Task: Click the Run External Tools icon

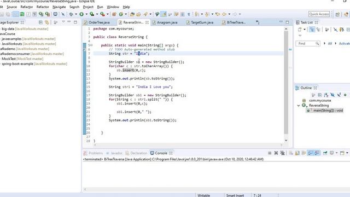Action: [102, 14]
